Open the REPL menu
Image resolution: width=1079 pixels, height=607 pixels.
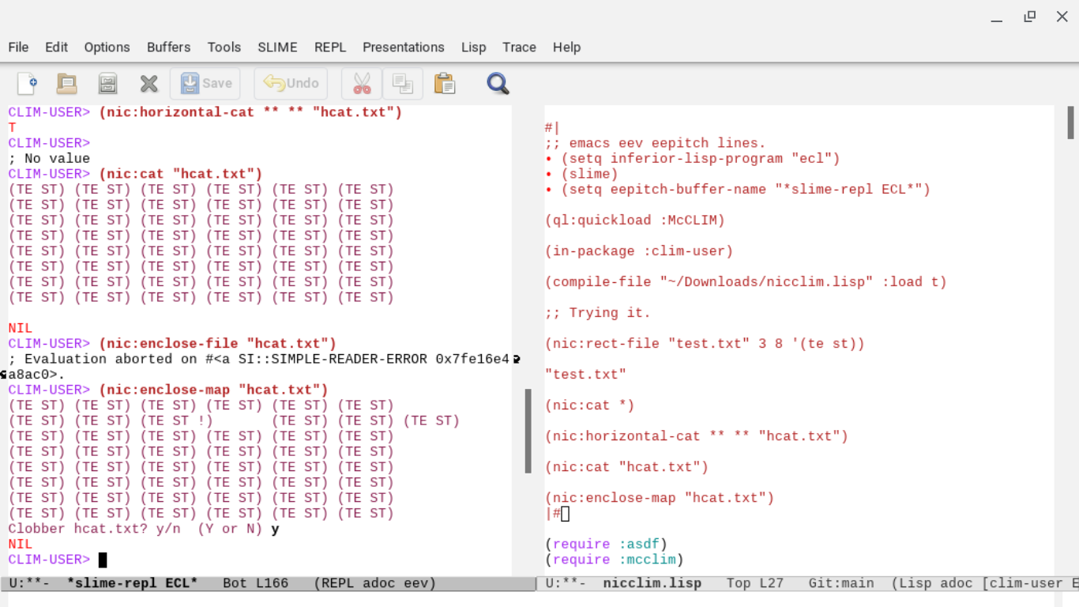(x=330, y=47)
